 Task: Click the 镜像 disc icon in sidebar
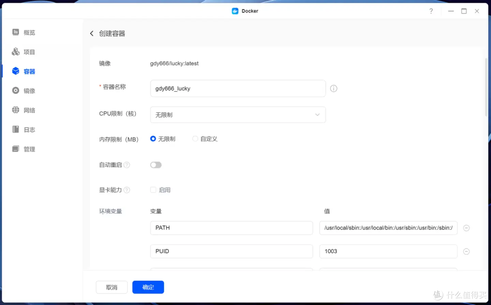tap(15, 91)
